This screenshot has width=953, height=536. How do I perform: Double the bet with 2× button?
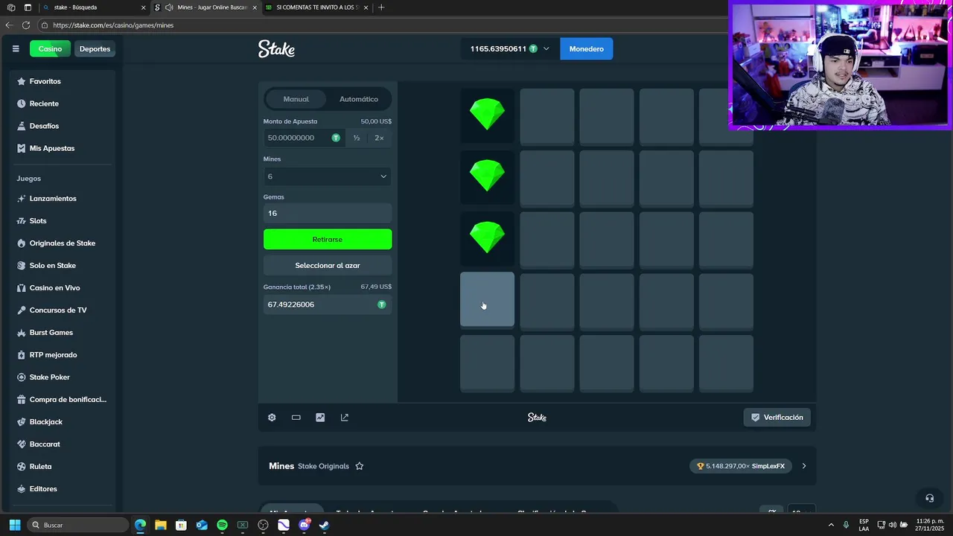point(380,138)
